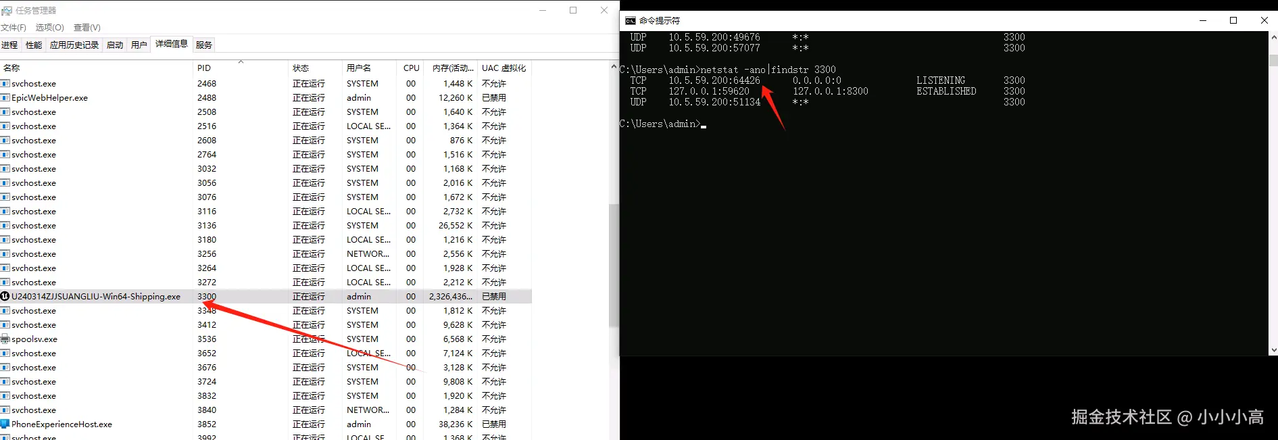1278x440 pixels.
Task: Sort by the UAC 虚拟化 column header
Action: tap(504, 68)
